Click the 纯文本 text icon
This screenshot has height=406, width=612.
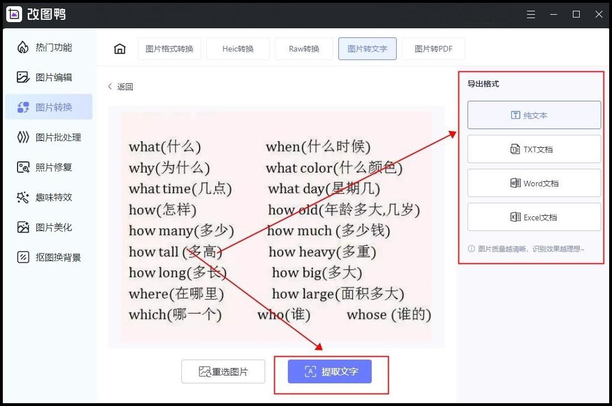click(x=516, y=115)
